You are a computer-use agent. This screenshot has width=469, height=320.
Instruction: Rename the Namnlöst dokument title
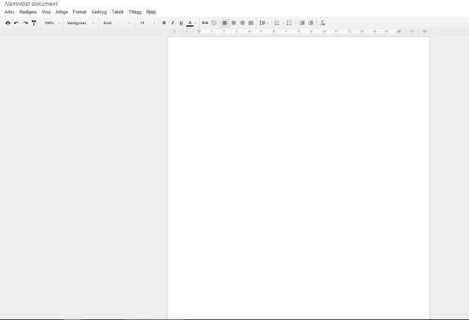(x=31, y=4)
